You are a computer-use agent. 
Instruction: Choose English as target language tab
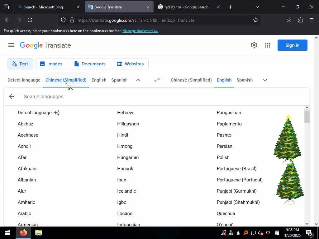click(x=224, y=80)
